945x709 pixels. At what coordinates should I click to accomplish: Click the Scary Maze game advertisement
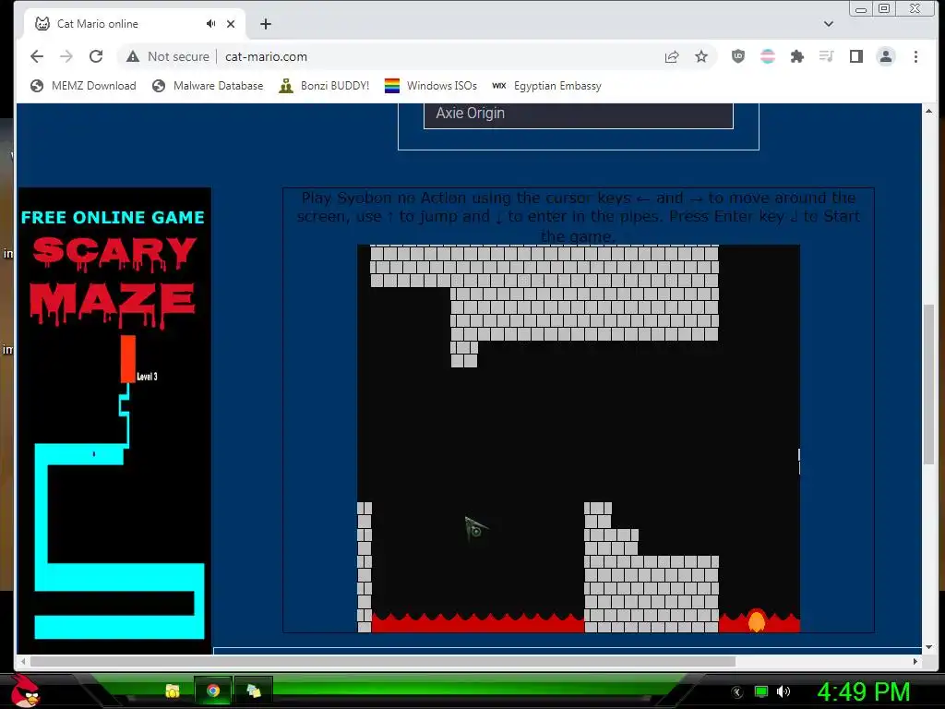[x=114, y=420]
